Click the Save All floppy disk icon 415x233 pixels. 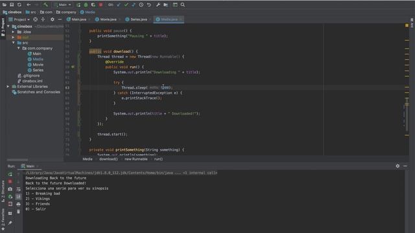(x=12, y=5)
